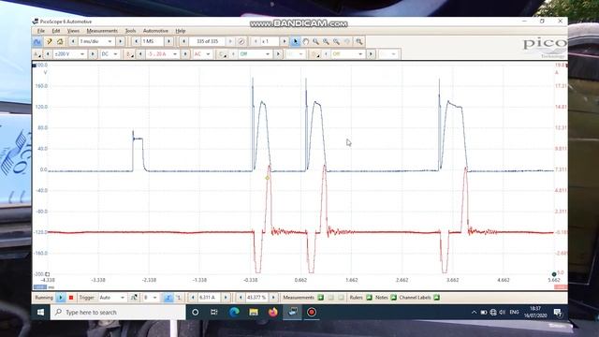Open Channel D options button
Viewport: 599px width, 337px height.
[314, 54]
